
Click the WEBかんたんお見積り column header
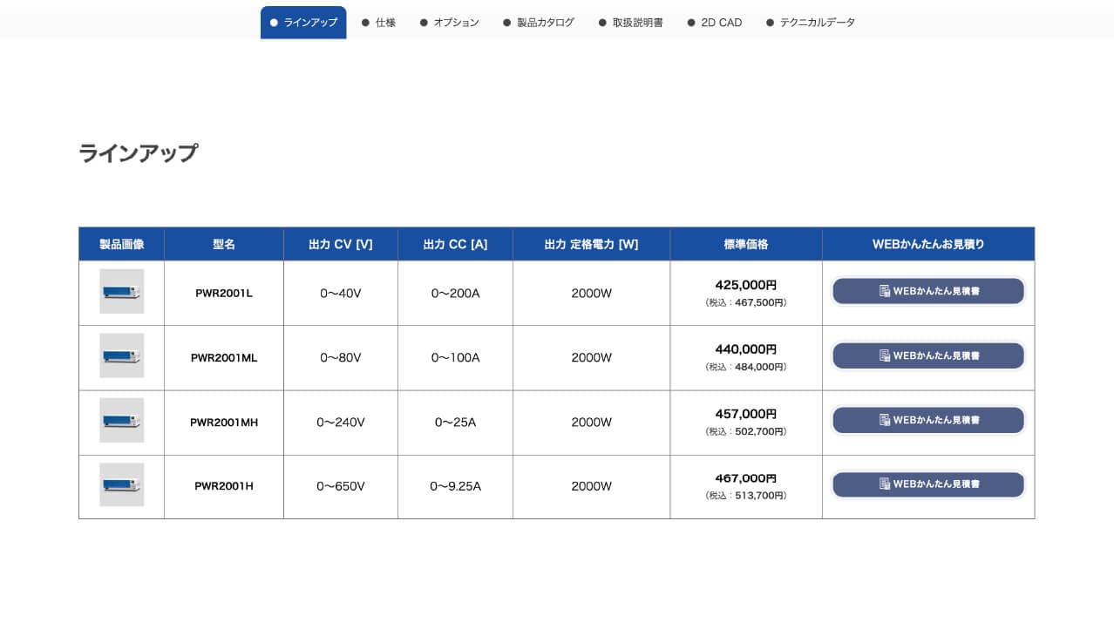(928, 244)
